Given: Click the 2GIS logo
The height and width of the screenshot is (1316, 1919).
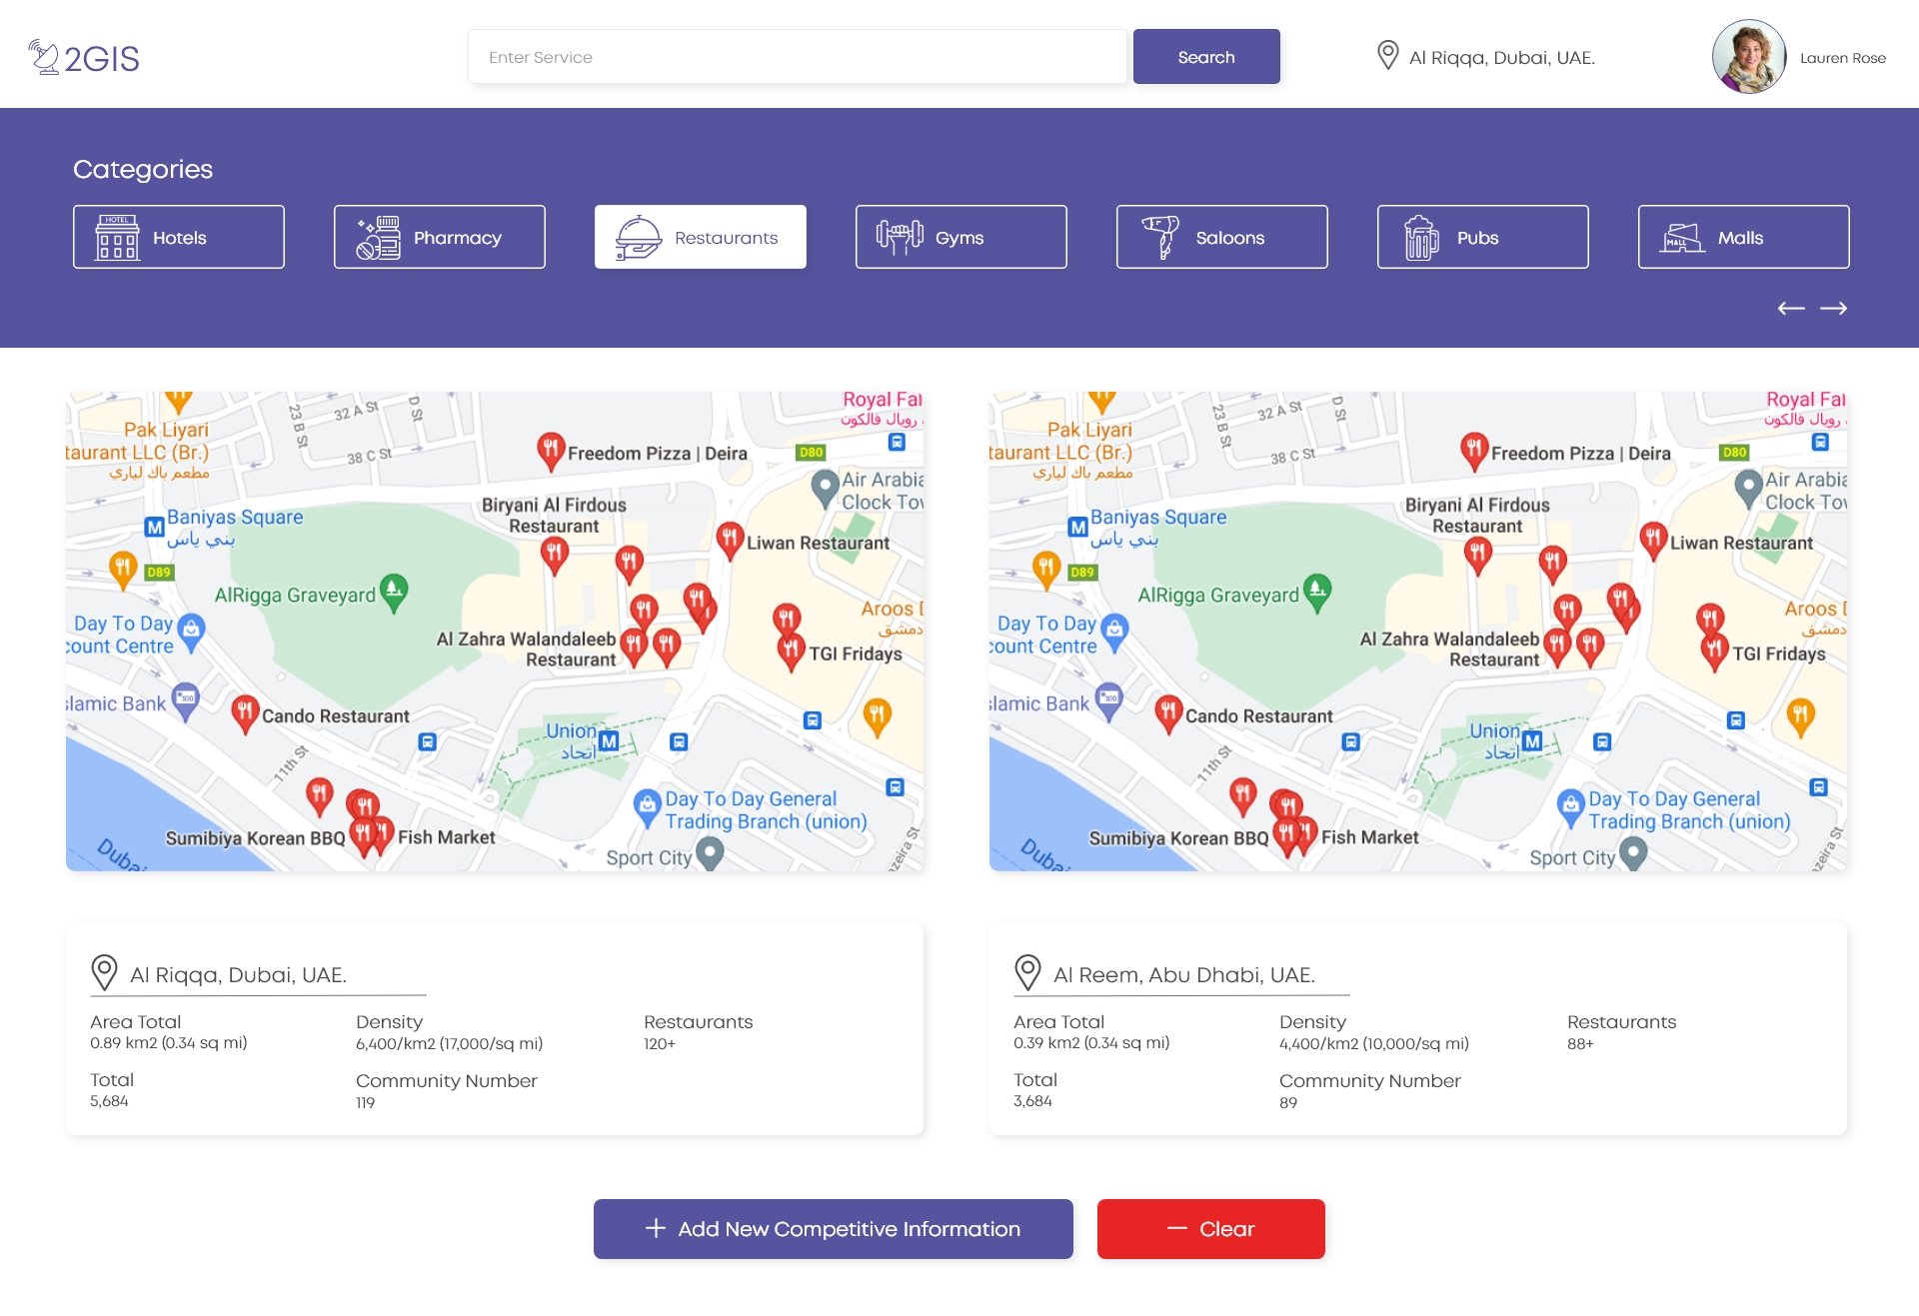Looking at the screenshot, I should [x=84, y=58].
